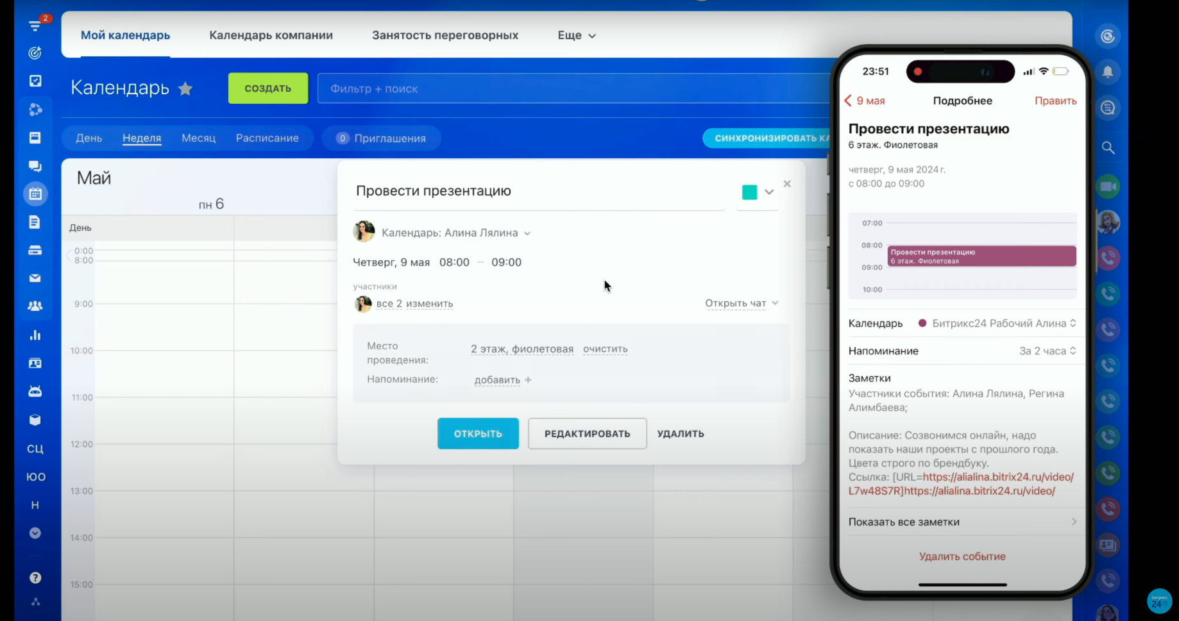Click the help question mark icon

click(x=35, y=577)
